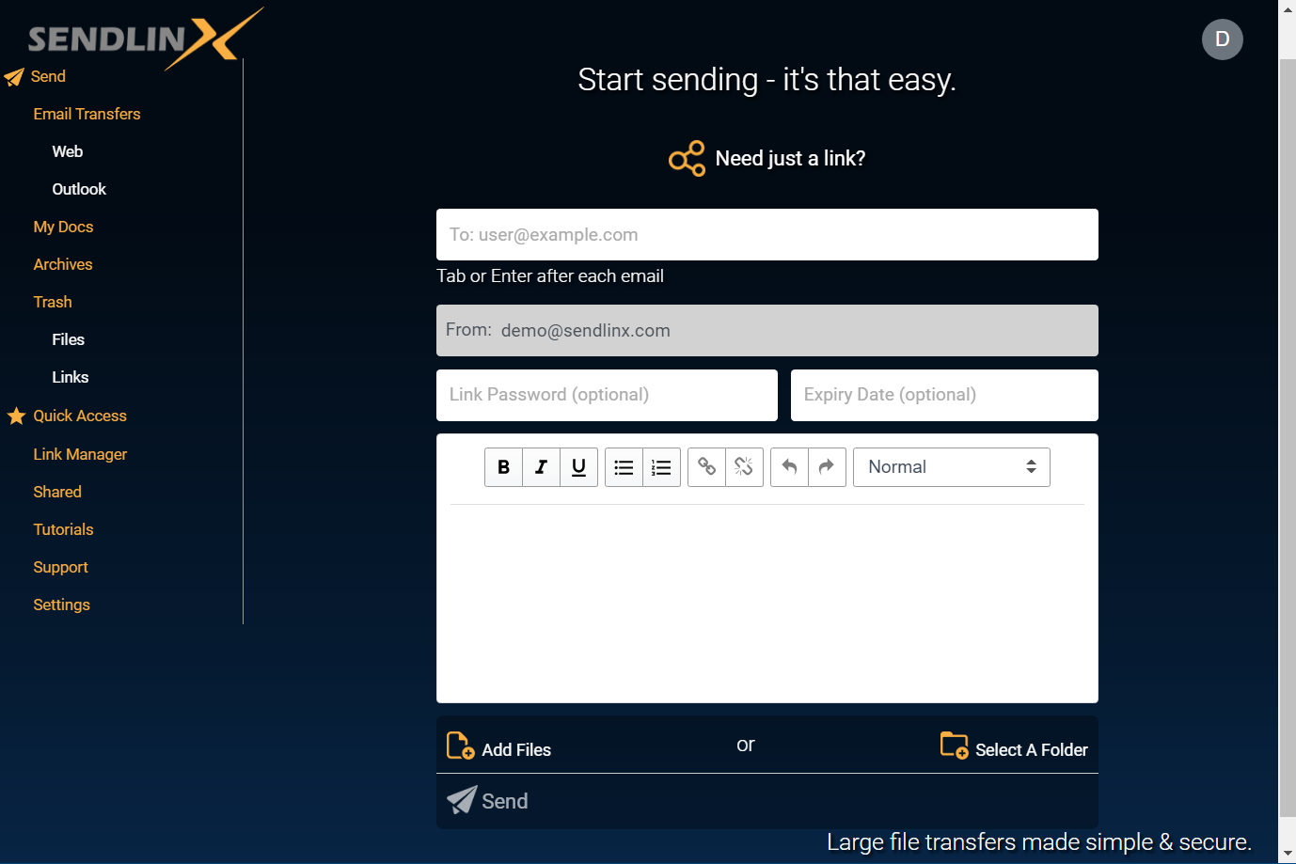This screenshot has height=864, width=1296.
Task: Open Email Transfers section
Action: pos(87,115)
